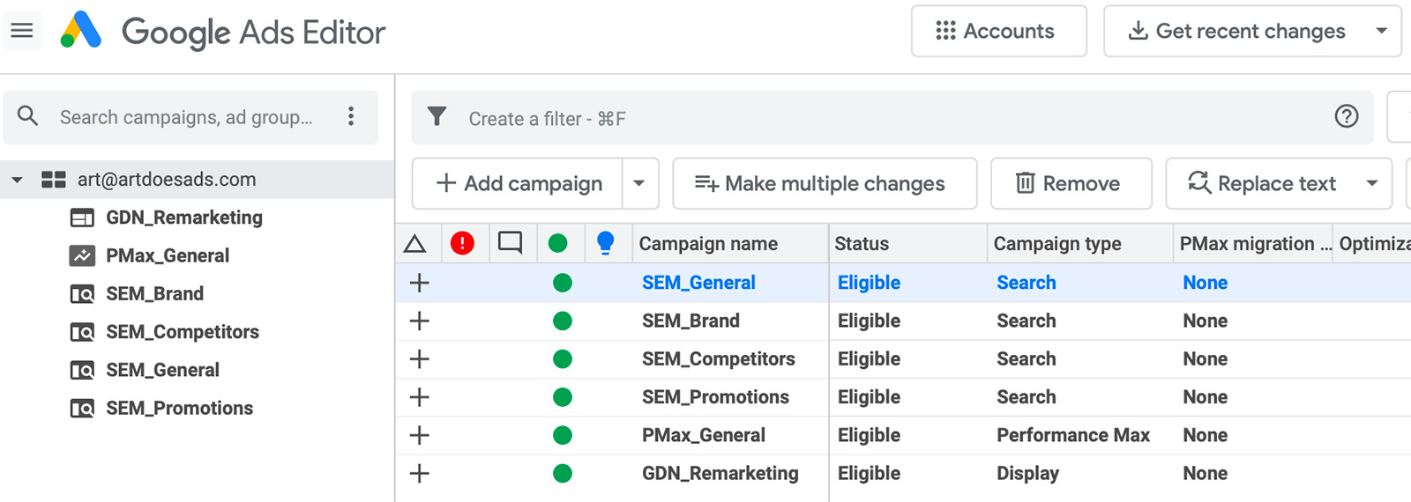1411x502 pixels.
Task: Click None PMax migration cell for SEM_Brand
Action: [1205, 321]
